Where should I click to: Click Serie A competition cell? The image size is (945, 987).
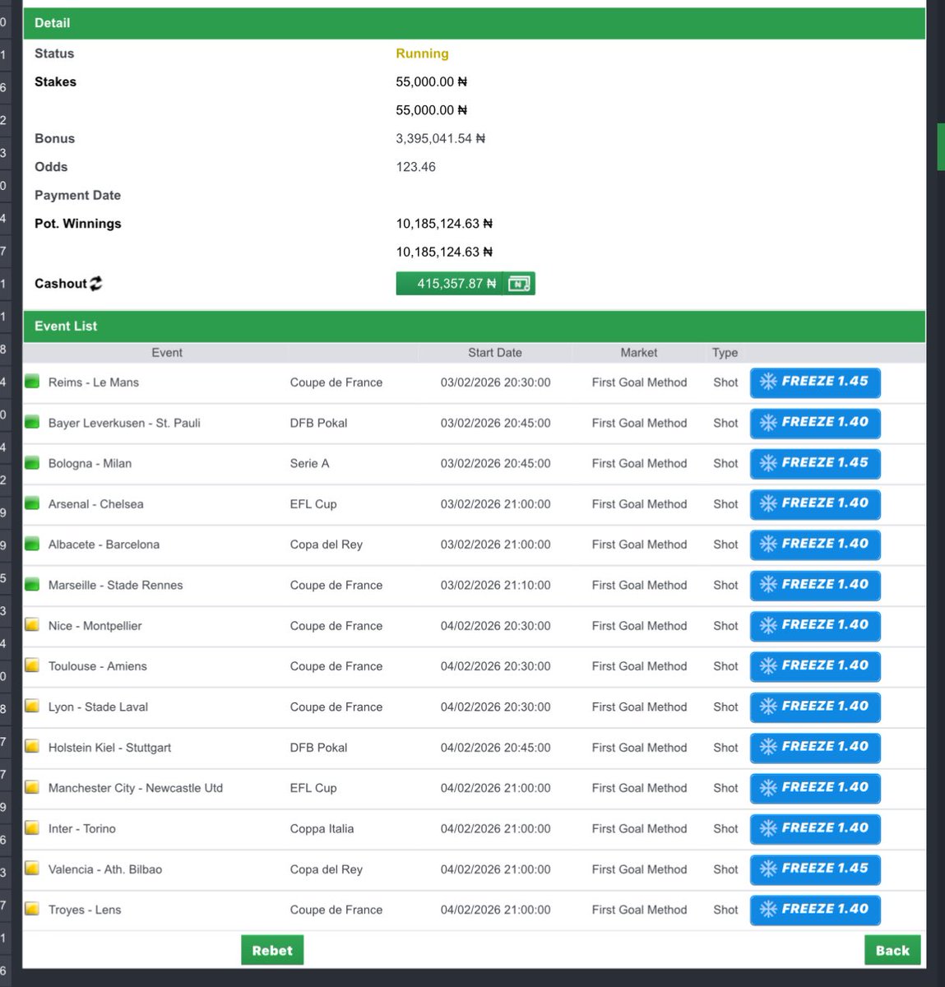(x=309, y=464)
